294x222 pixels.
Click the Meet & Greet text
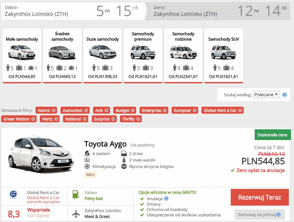pyautogui.click(x=97, y=216)
